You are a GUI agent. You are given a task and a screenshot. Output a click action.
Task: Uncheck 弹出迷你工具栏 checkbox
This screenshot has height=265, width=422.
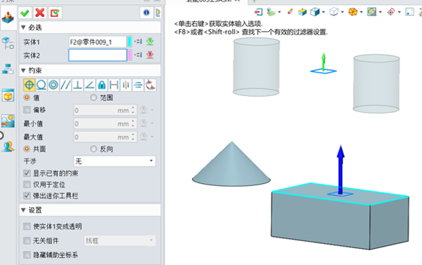(27, 196)
